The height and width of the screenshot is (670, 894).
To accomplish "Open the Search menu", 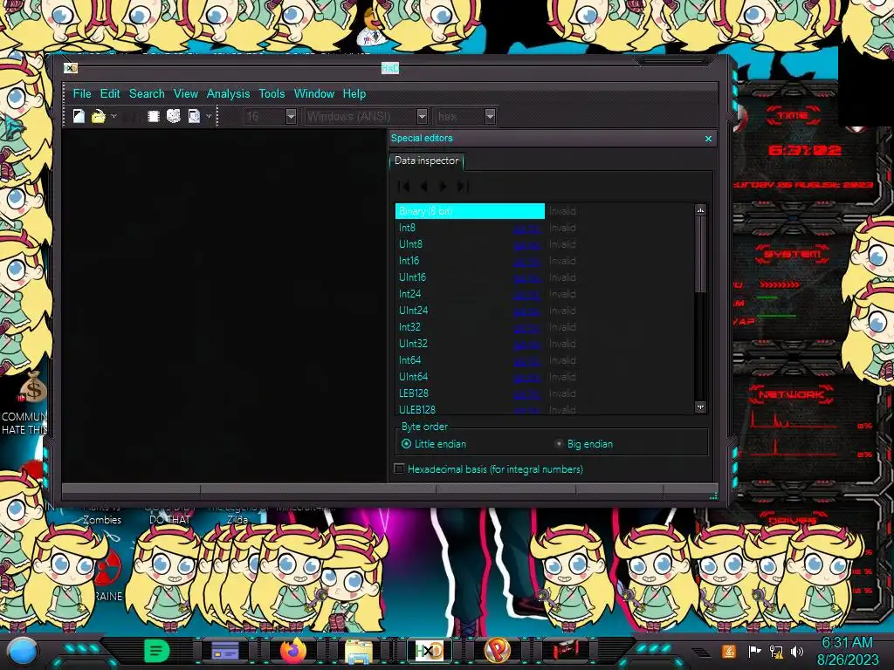I will 147,93.
